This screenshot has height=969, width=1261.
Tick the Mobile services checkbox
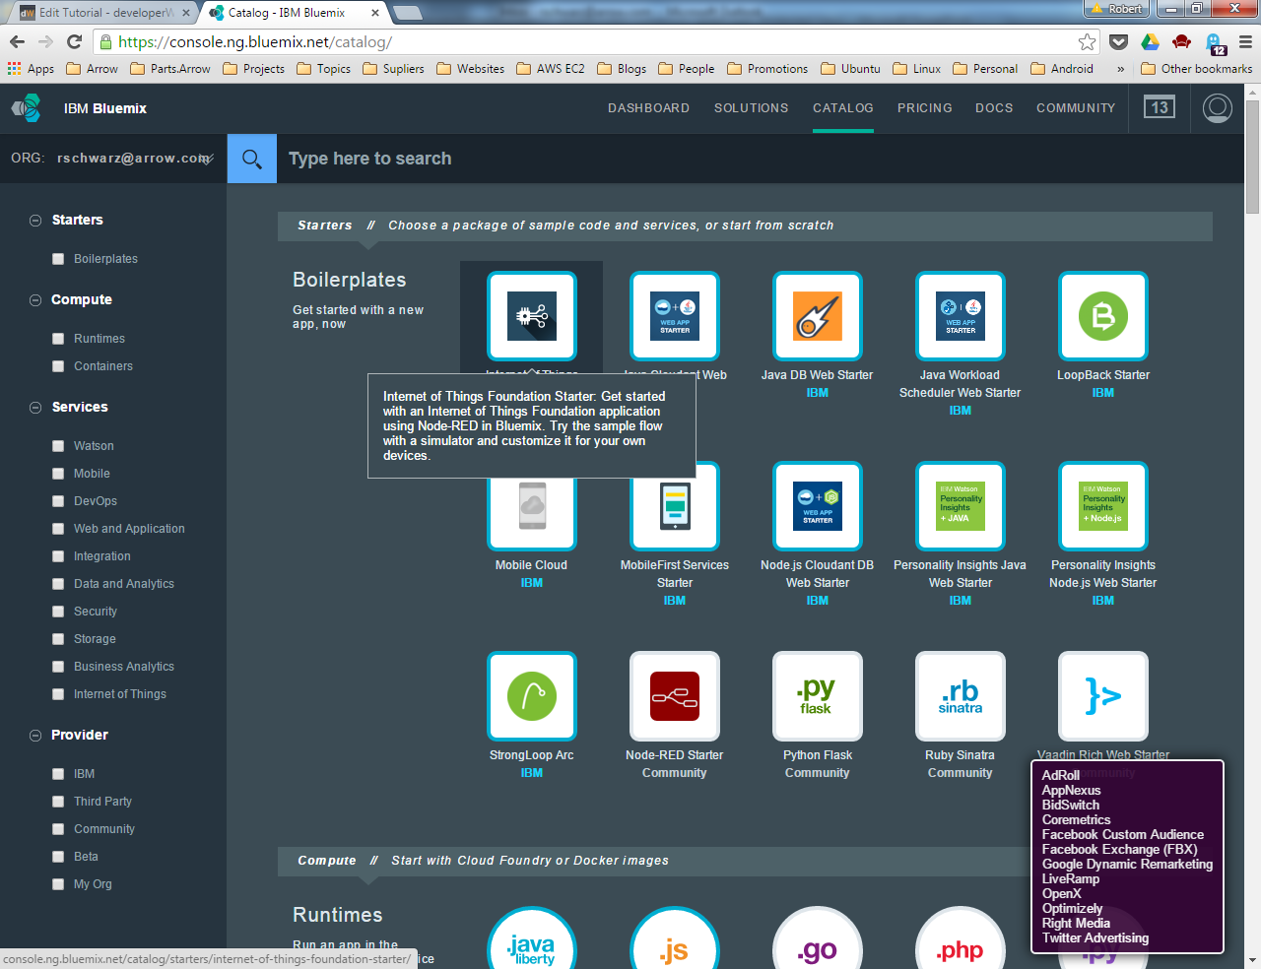point(58,474)
